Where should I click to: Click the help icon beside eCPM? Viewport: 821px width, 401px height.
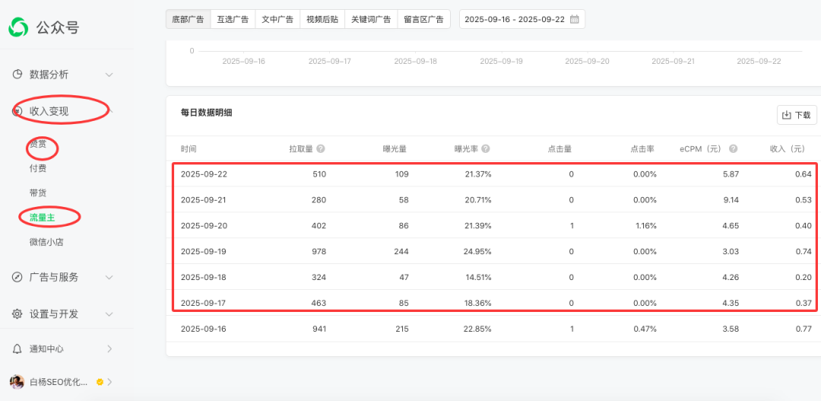[x=733, y=149]
